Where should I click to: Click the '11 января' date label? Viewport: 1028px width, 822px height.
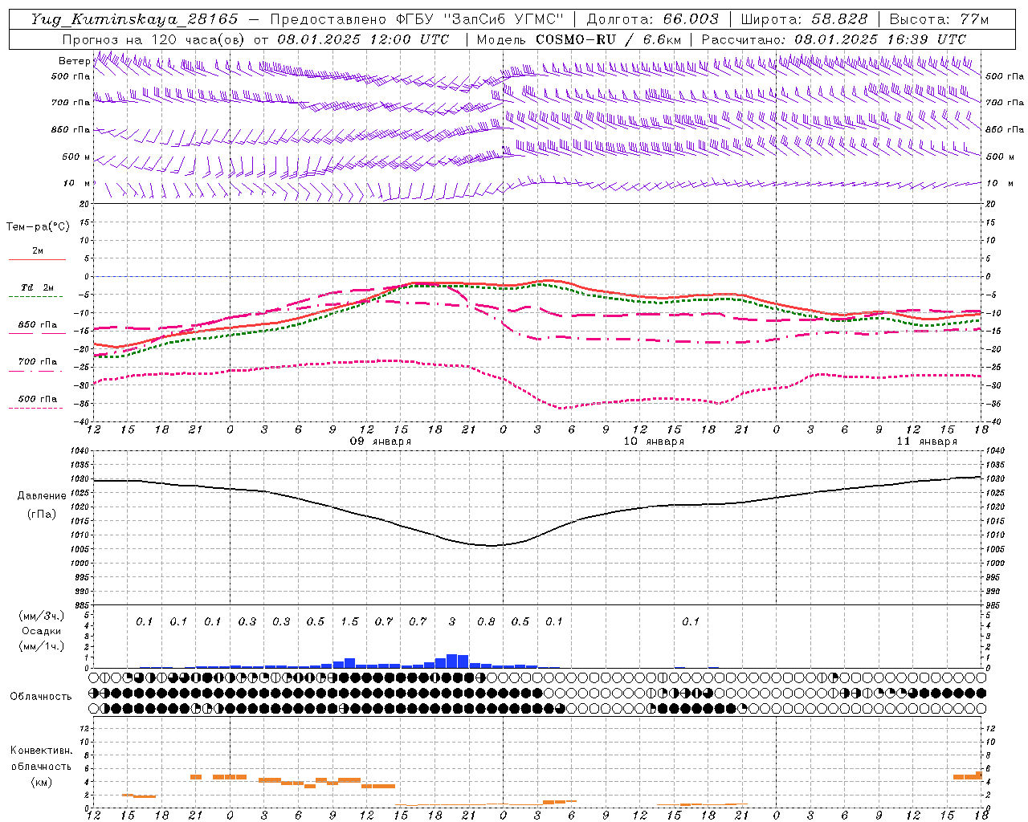click(927, 442)
